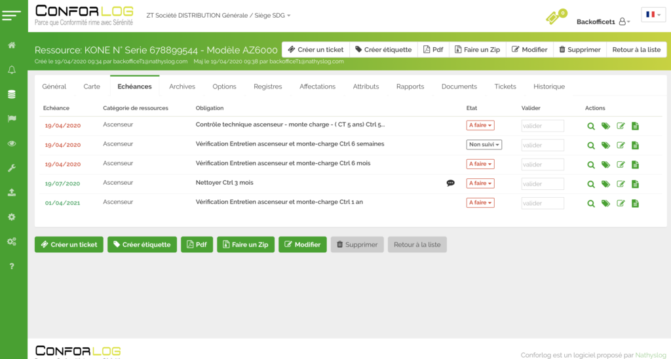
Task: Open the French flag language dropdown
Action: point(653,14)
